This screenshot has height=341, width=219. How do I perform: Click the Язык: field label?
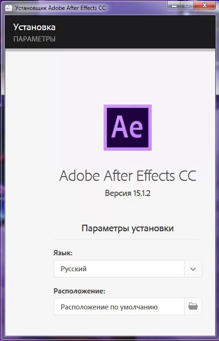[x=63, y=253]
